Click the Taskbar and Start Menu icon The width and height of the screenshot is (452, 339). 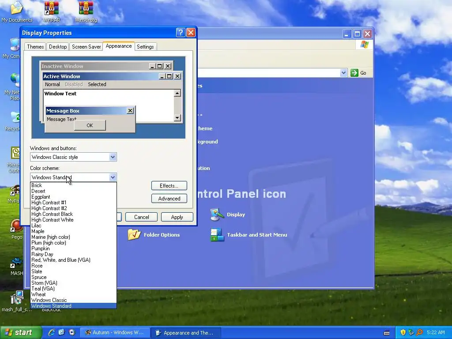click(217, 235)
